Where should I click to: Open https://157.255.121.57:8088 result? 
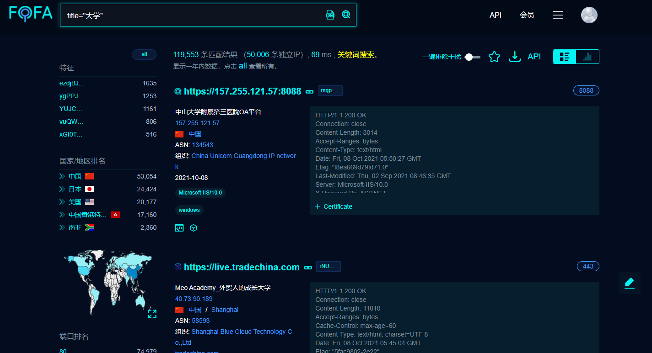[x=242, y=91]
